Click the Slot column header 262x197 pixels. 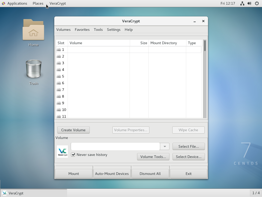(x=62, y=43)
